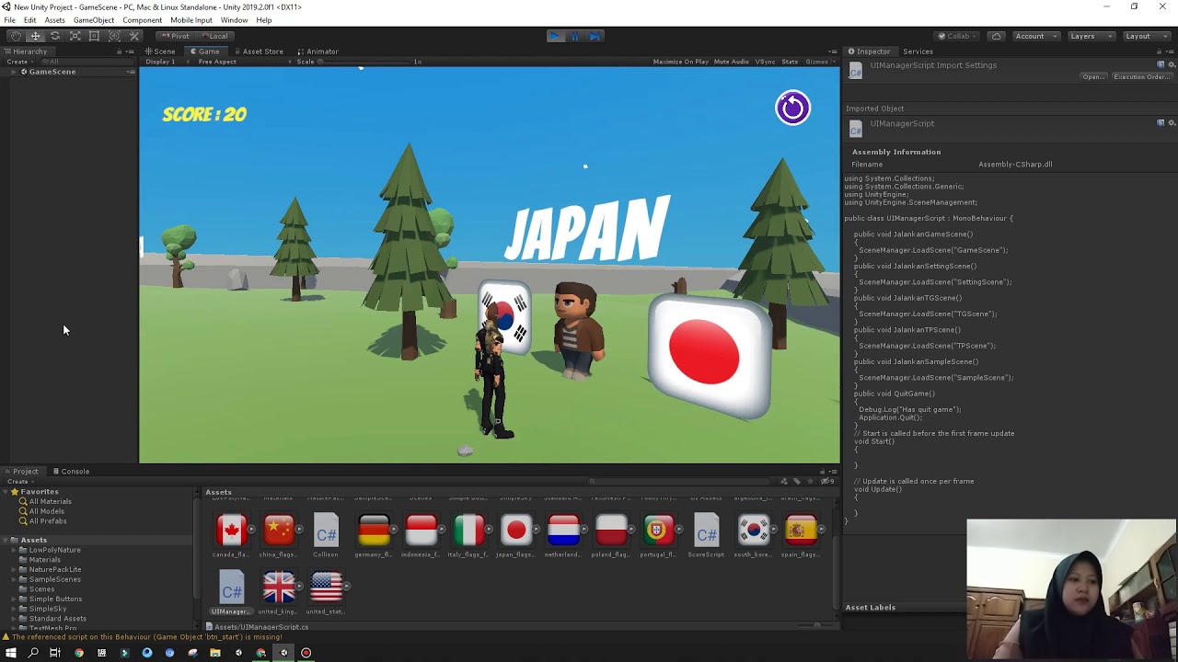Select the Scale tool in the toolbar
Image resolution: width=1178 pixels, height=662 pixels.
click(75, 36)
